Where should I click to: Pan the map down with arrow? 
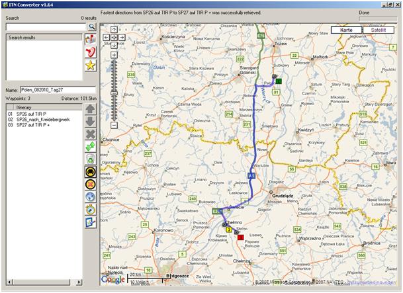point(114,45)
